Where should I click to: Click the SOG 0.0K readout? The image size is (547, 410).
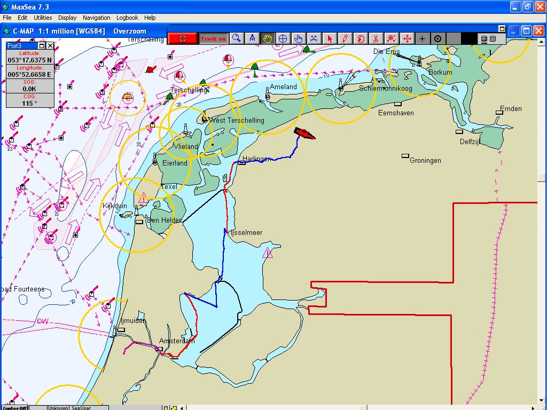(x=30, y=89)
